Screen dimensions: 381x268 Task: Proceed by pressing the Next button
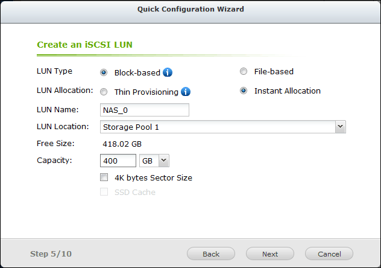coord(270,254)
